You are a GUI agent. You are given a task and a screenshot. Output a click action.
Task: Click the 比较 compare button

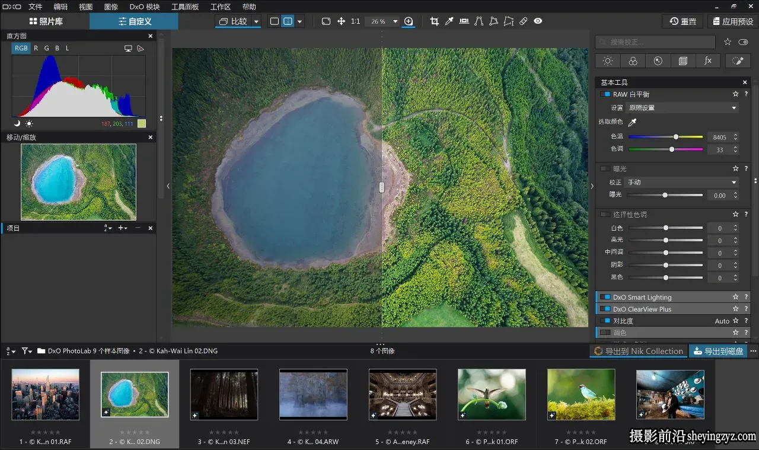coord(233,21)
